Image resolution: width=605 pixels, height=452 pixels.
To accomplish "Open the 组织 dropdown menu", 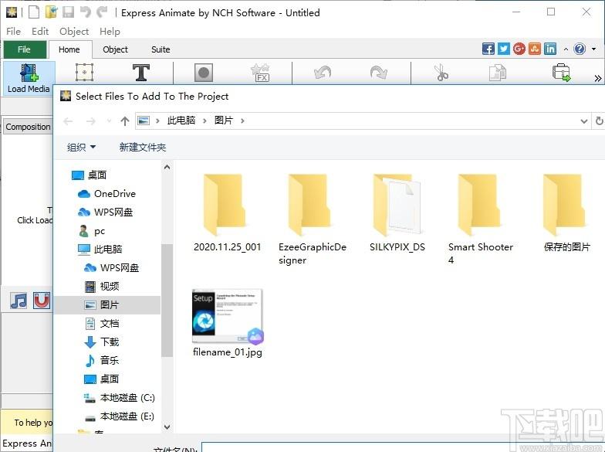I will [82, 147].
